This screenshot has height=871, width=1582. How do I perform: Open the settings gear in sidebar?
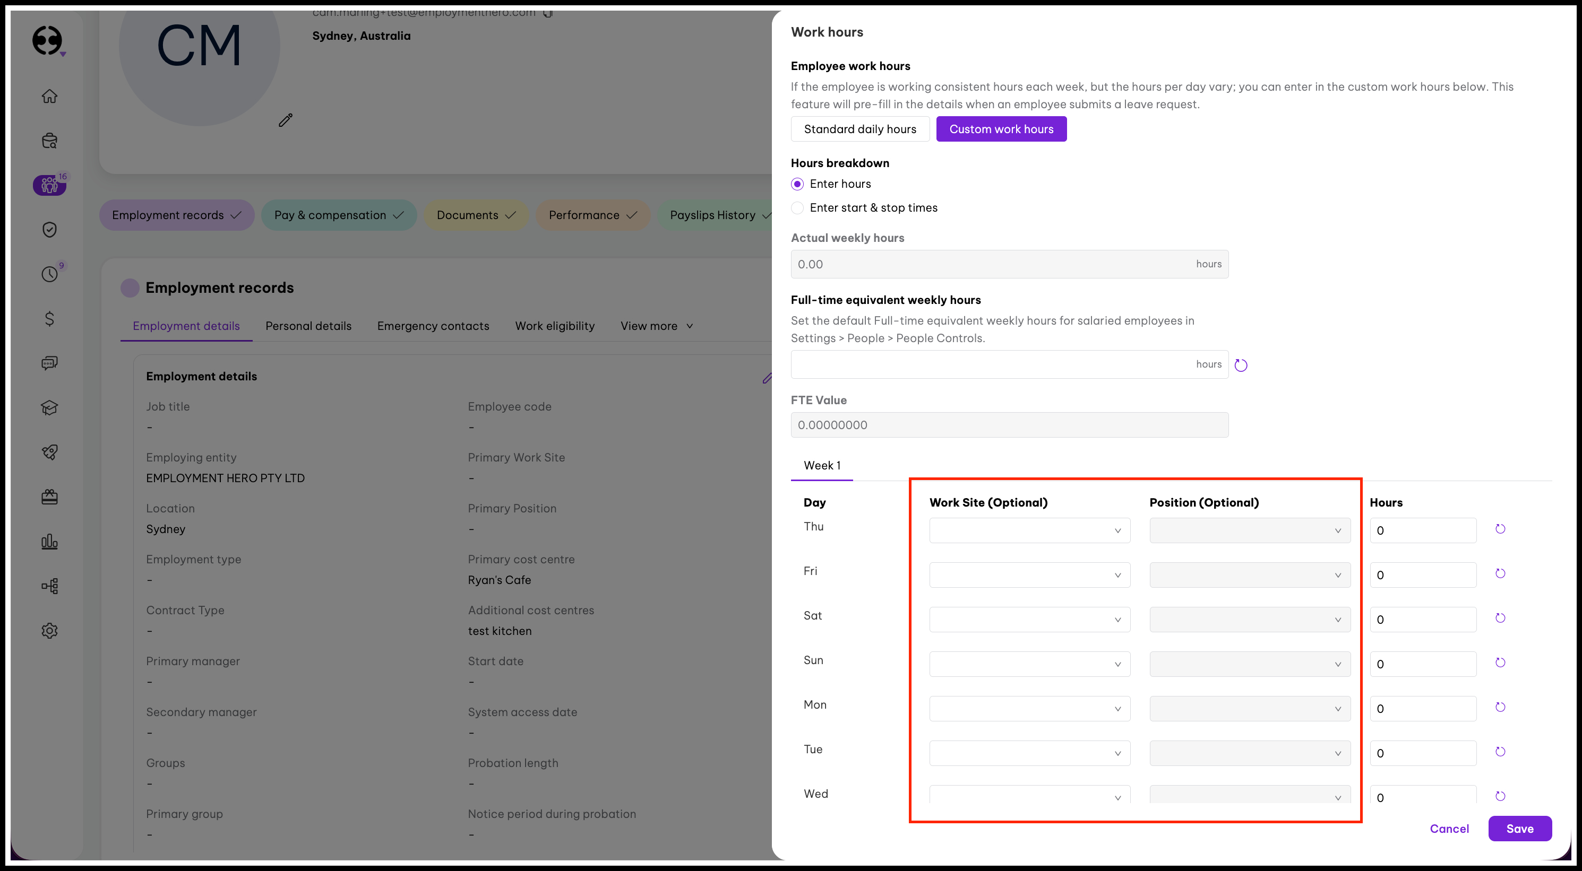point(50,630)
